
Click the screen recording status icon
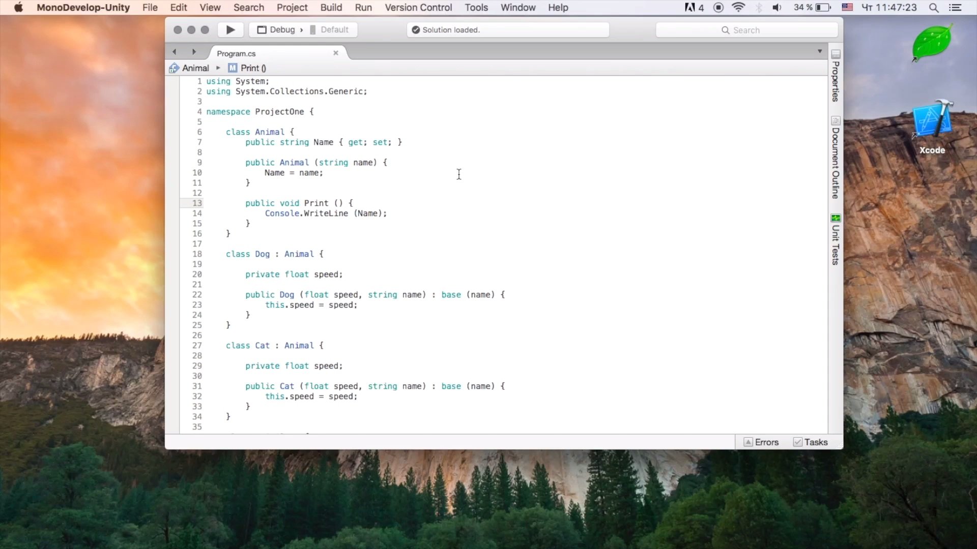[719, 8]
